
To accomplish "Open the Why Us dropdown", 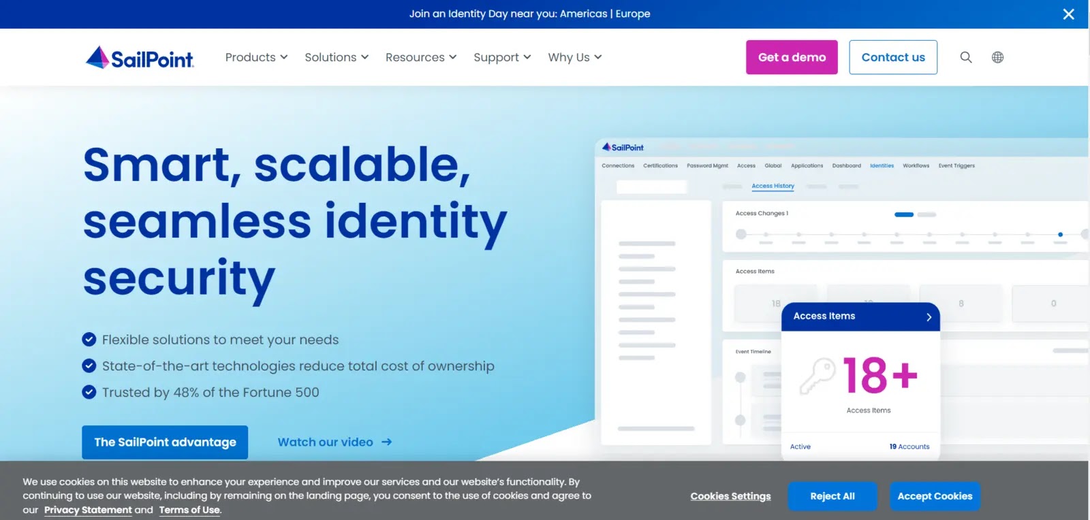I will tap(575, 57).
